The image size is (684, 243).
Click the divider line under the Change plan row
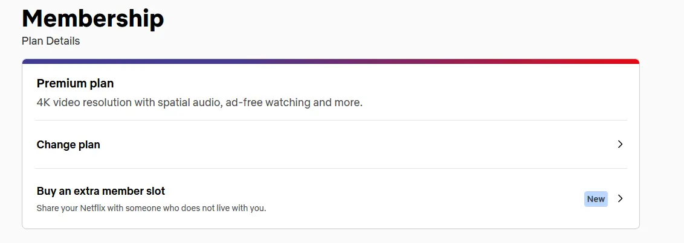click(x=331, y=169)
